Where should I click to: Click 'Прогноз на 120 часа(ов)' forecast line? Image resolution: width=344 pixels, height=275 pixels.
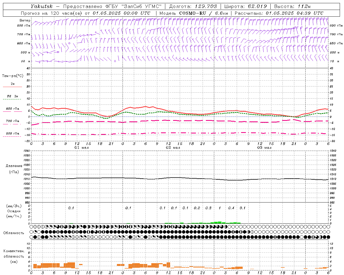[x=52, y=13]
